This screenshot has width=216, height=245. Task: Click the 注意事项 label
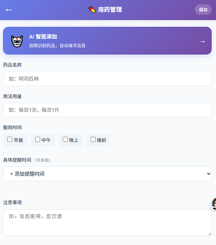(12, 202)
